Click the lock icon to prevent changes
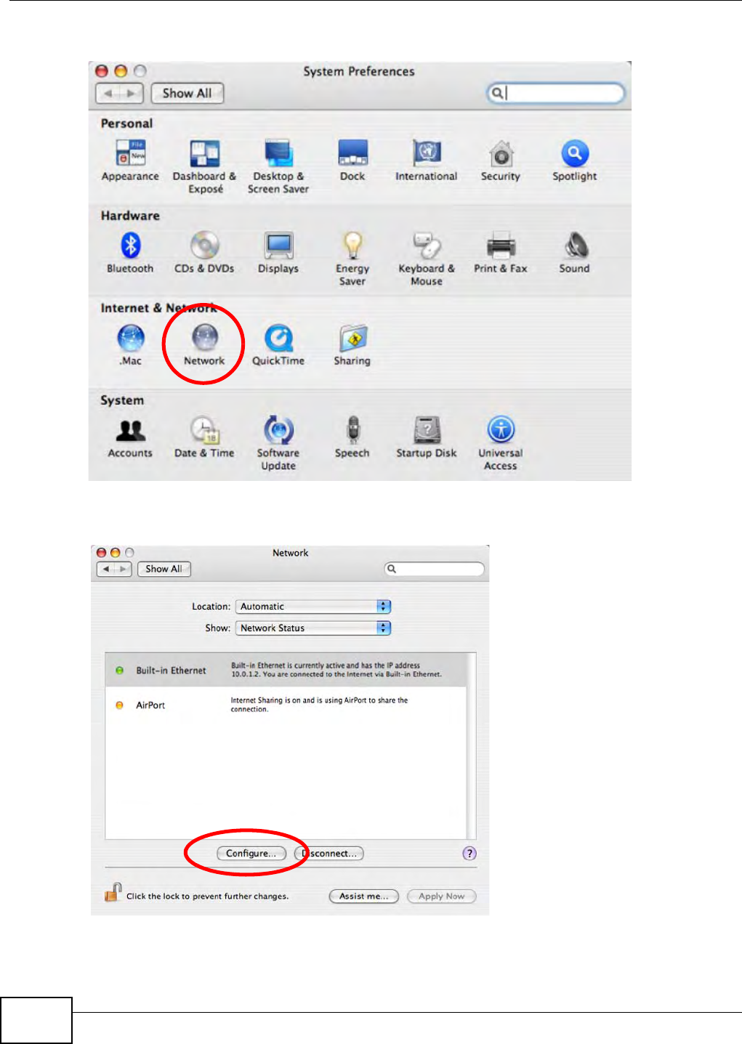The height and width of the screenshot is (1044, 742). [x=113, y=893]
